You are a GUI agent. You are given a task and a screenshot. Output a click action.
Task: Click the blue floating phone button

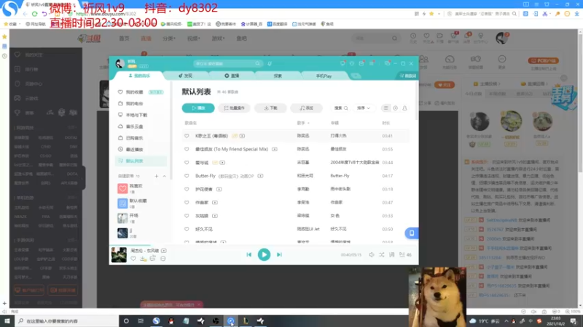coord(411,233)
